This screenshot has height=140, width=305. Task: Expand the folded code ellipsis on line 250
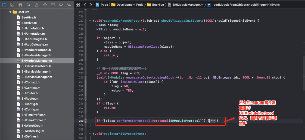(x=213, y=121)
